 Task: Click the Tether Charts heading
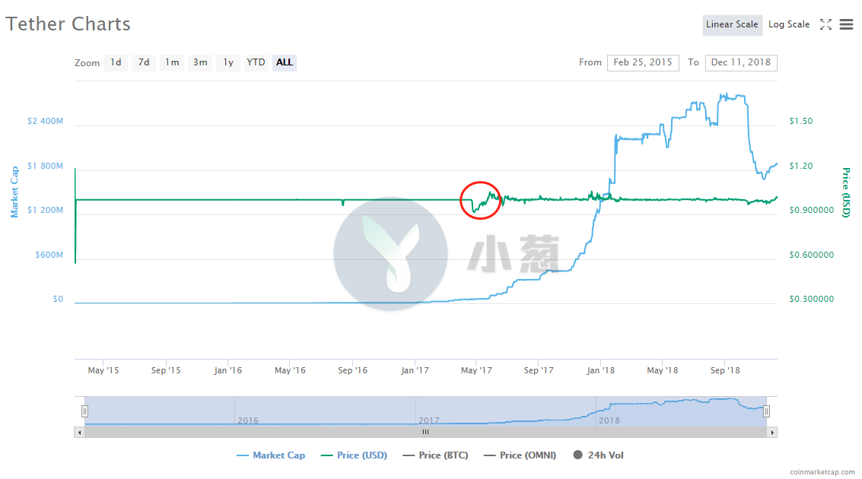68,24
